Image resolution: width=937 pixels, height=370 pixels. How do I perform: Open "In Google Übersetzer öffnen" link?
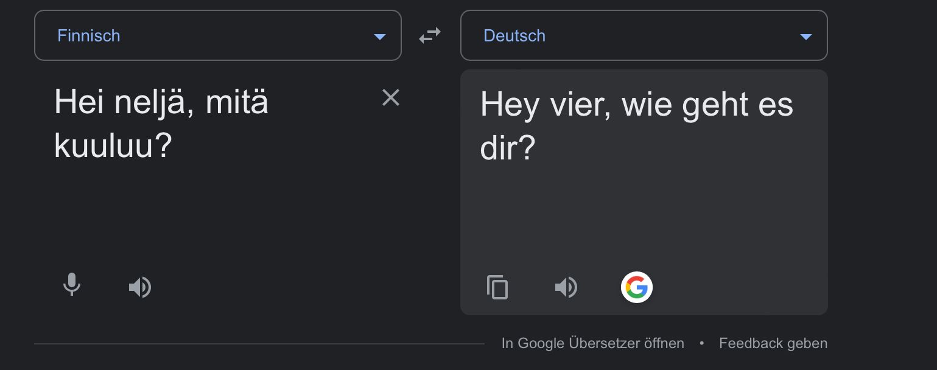[592, 343]
